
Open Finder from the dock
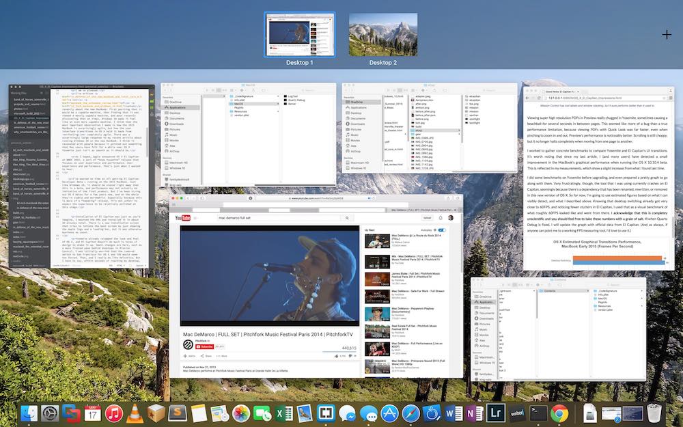[x=29, y=413]
